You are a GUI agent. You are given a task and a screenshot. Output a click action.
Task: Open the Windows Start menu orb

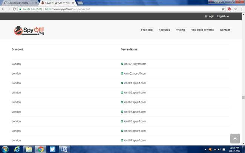point(5,149)
